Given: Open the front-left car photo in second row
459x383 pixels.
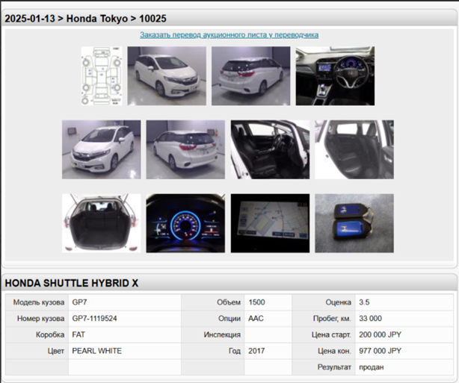Looking at the screenshot, I should [x=101, y=149].
